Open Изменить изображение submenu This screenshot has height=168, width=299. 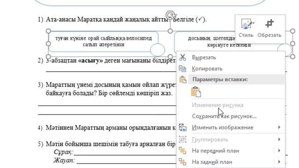(x=222, y=127)
